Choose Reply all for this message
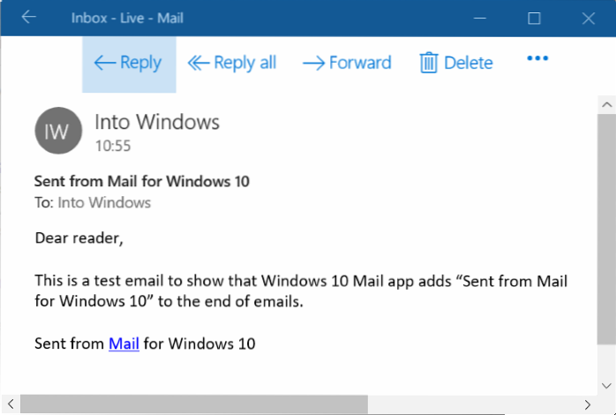 coord(232,63)
